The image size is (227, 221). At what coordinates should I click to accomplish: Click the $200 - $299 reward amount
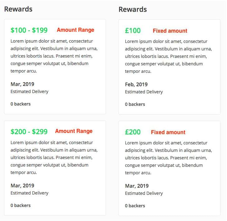tap(29, 132)
